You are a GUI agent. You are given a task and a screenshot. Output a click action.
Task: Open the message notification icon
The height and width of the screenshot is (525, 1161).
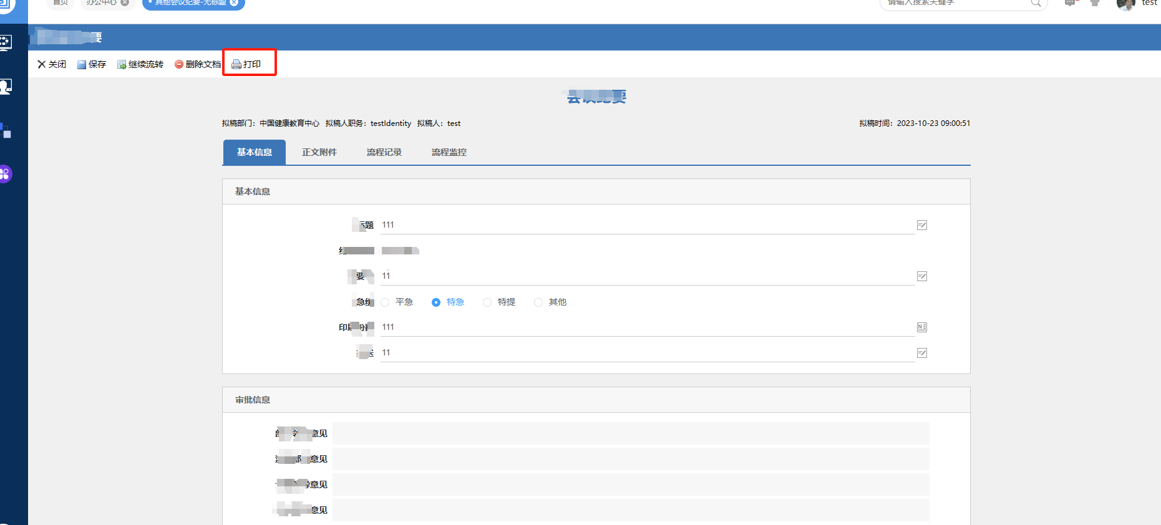(1070, 2)
